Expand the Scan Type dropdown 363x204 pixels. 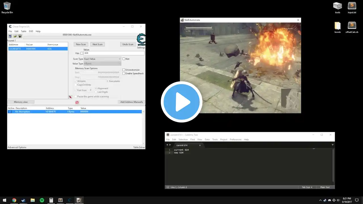(x=102, y=59)
